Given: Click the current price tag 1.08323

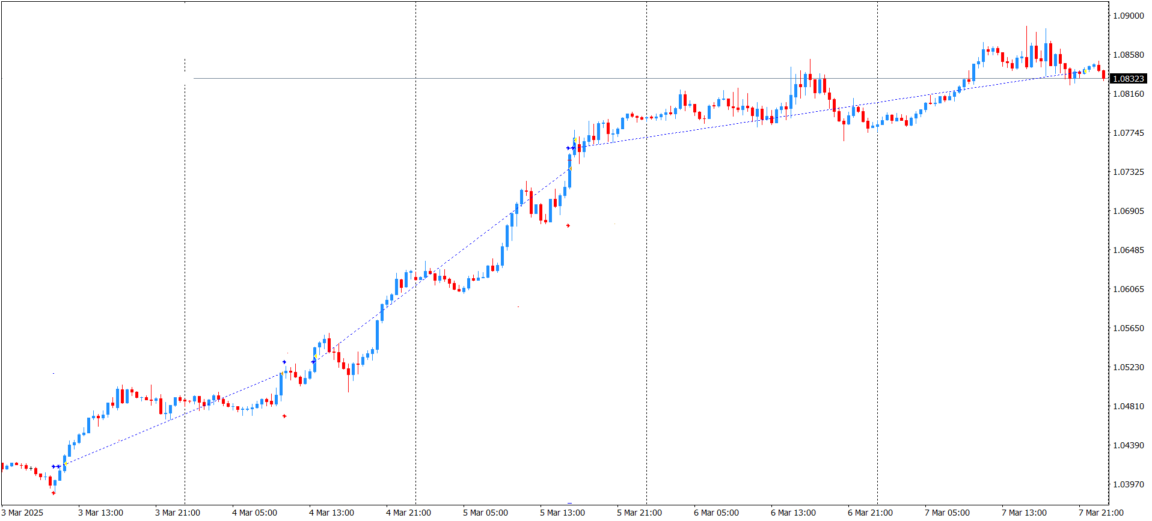Looking at the screenshot, I should pos(1129,79).
